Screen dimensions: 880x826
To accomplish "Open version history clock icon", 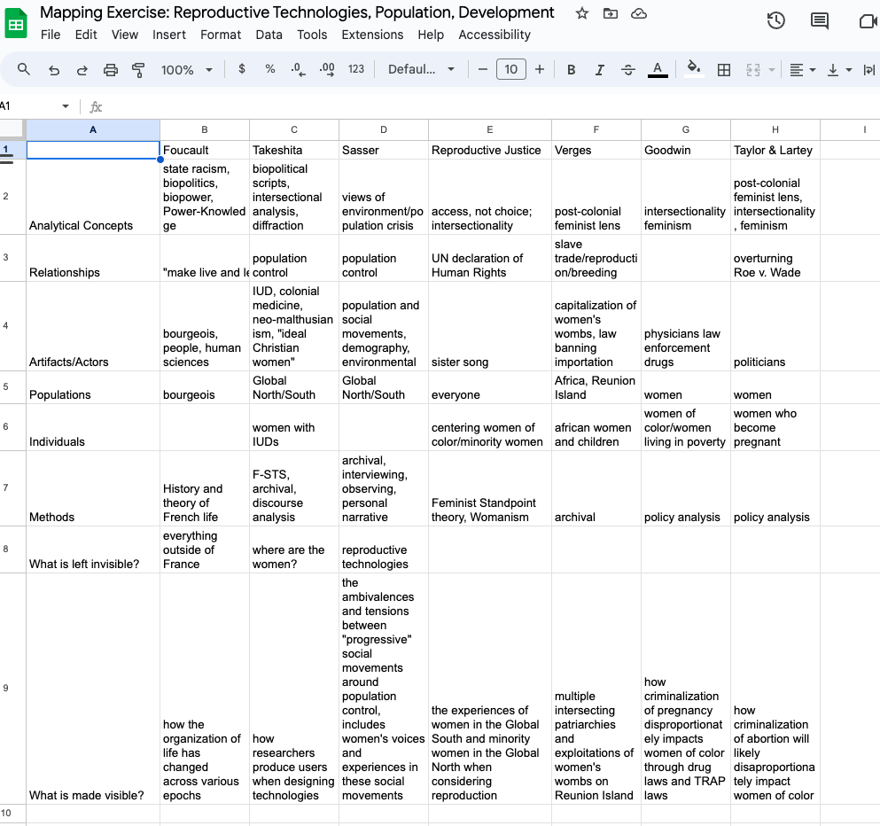I will 776,21.
